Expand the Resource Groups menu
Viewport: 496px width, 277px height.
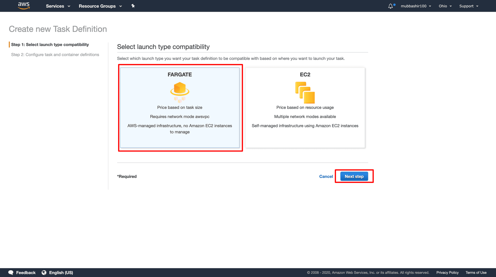[100, 6]
